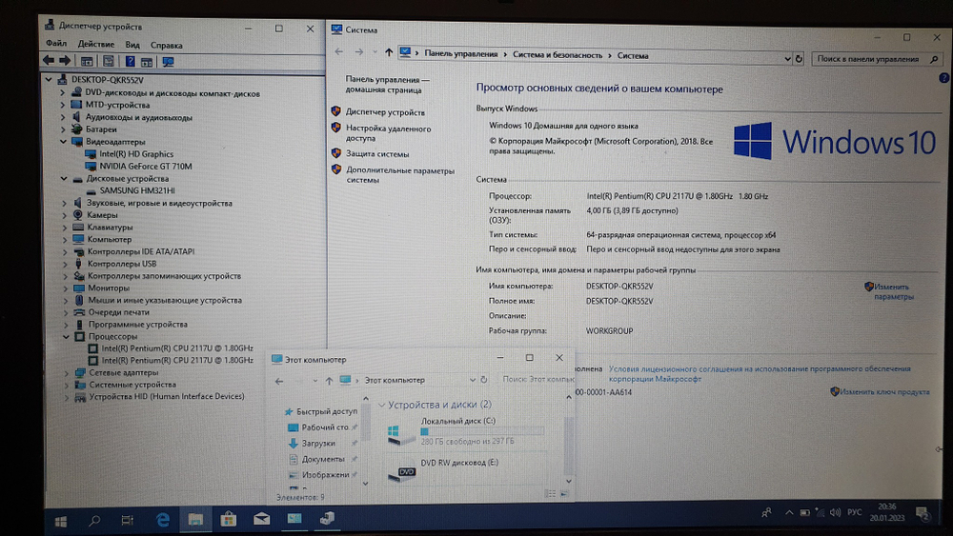Screen dimensions: 953x536
Task: Click Up arrow in Система window
Action: coord(389,52)
